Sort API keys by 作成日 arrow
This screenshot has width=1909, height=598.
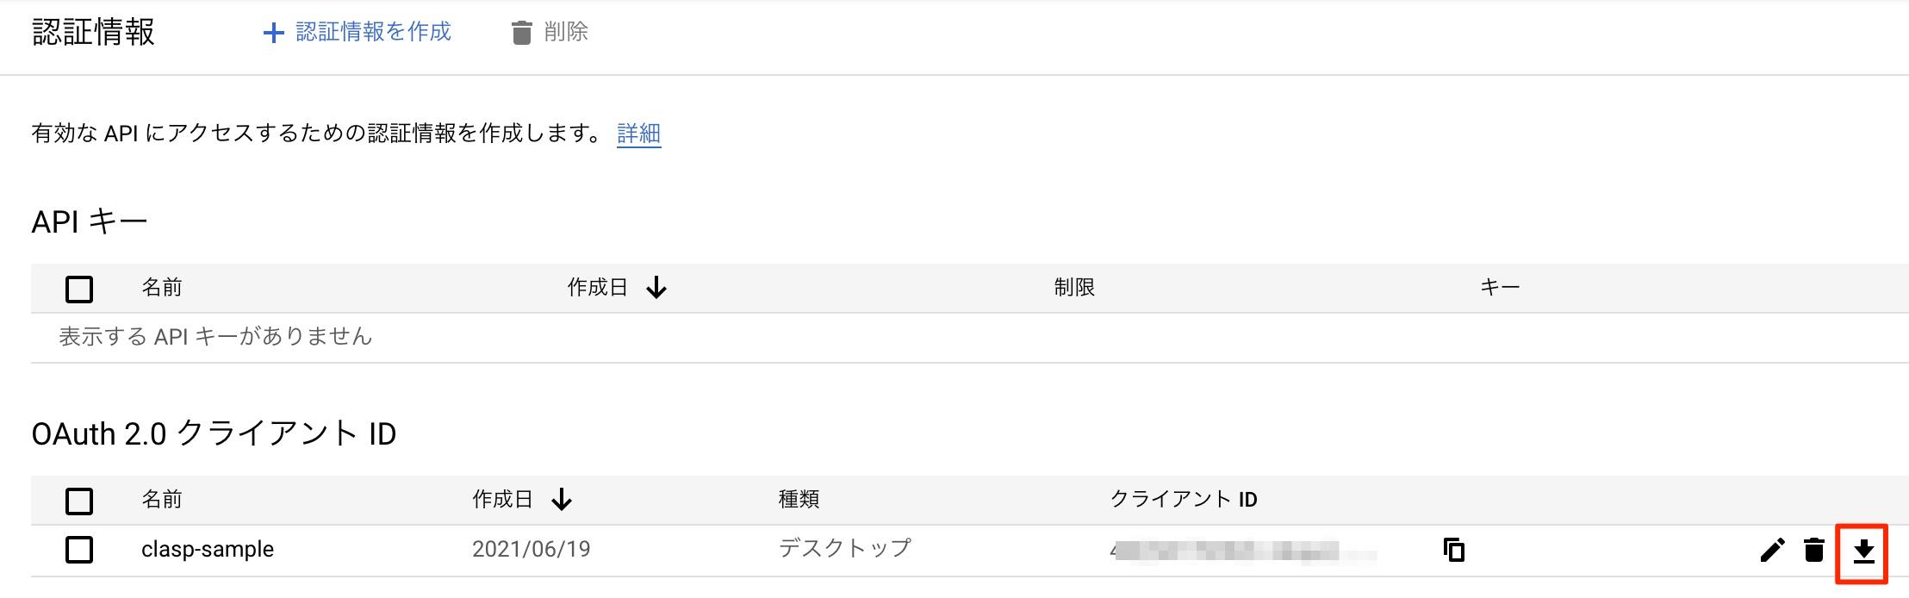coord(656,288)
